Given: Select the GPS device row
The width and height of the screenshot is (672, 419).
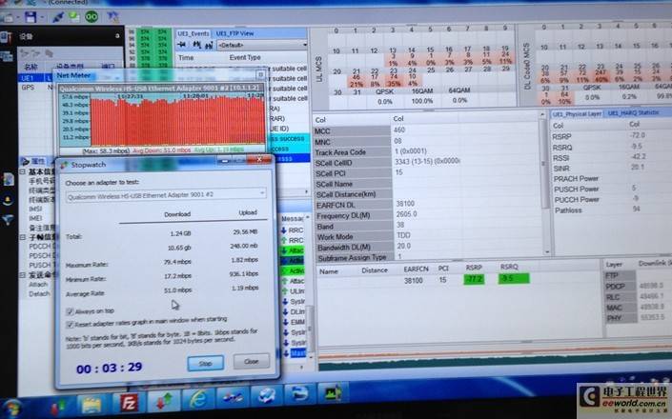Looking at the screenshot, I should coord(34,88).
